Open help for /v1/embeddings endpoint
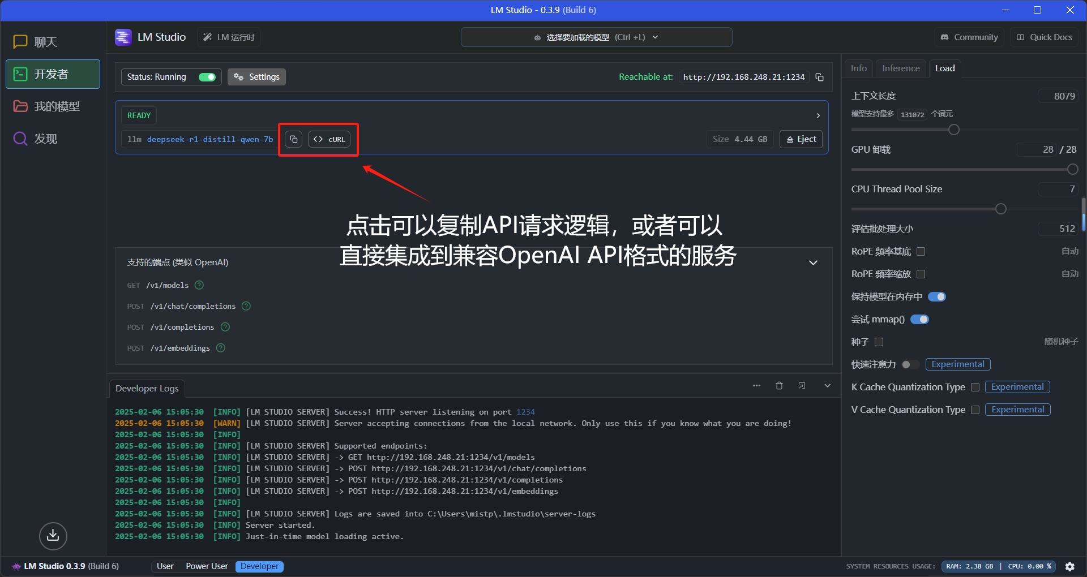The image size is (1087, 577). (221, 348)
